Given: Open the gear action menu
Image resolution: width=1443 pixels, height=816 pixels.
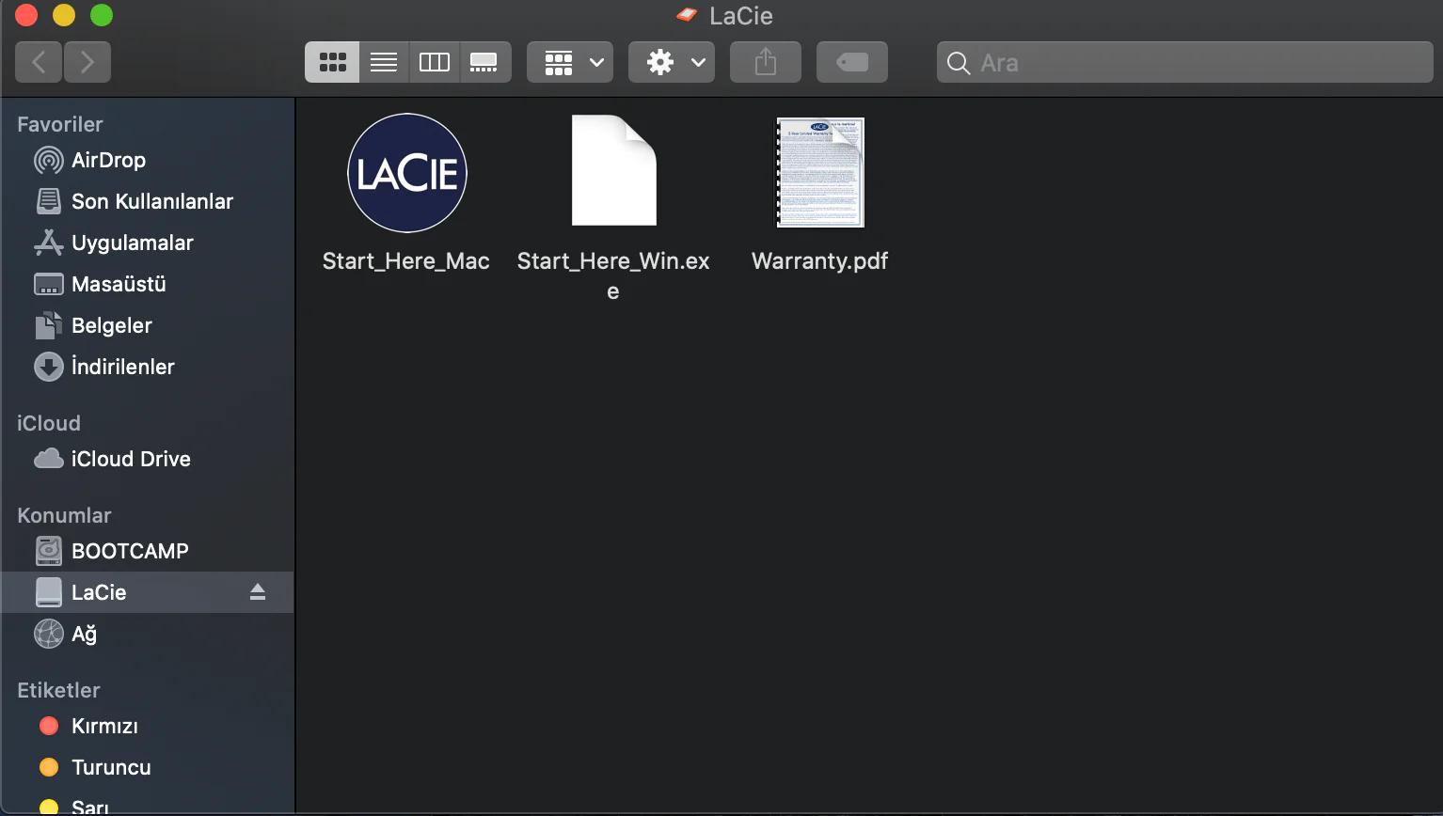Looking at the screenshot, I should pyautogui.click(x=672, y=62).
